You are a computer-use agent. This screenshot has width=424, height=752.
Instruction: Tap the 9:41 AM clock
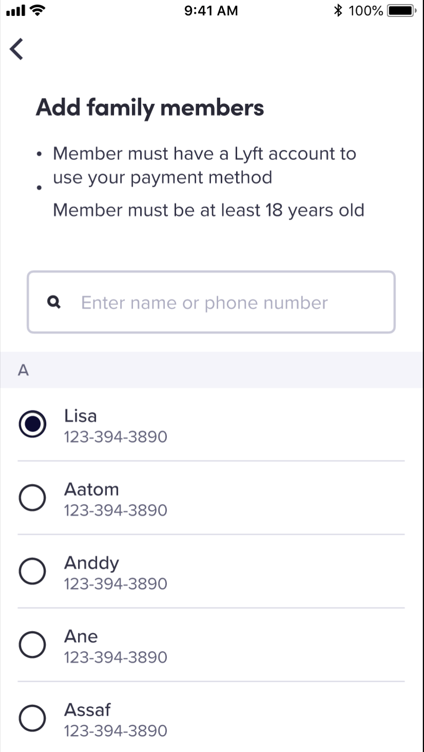tap(211, 10)
